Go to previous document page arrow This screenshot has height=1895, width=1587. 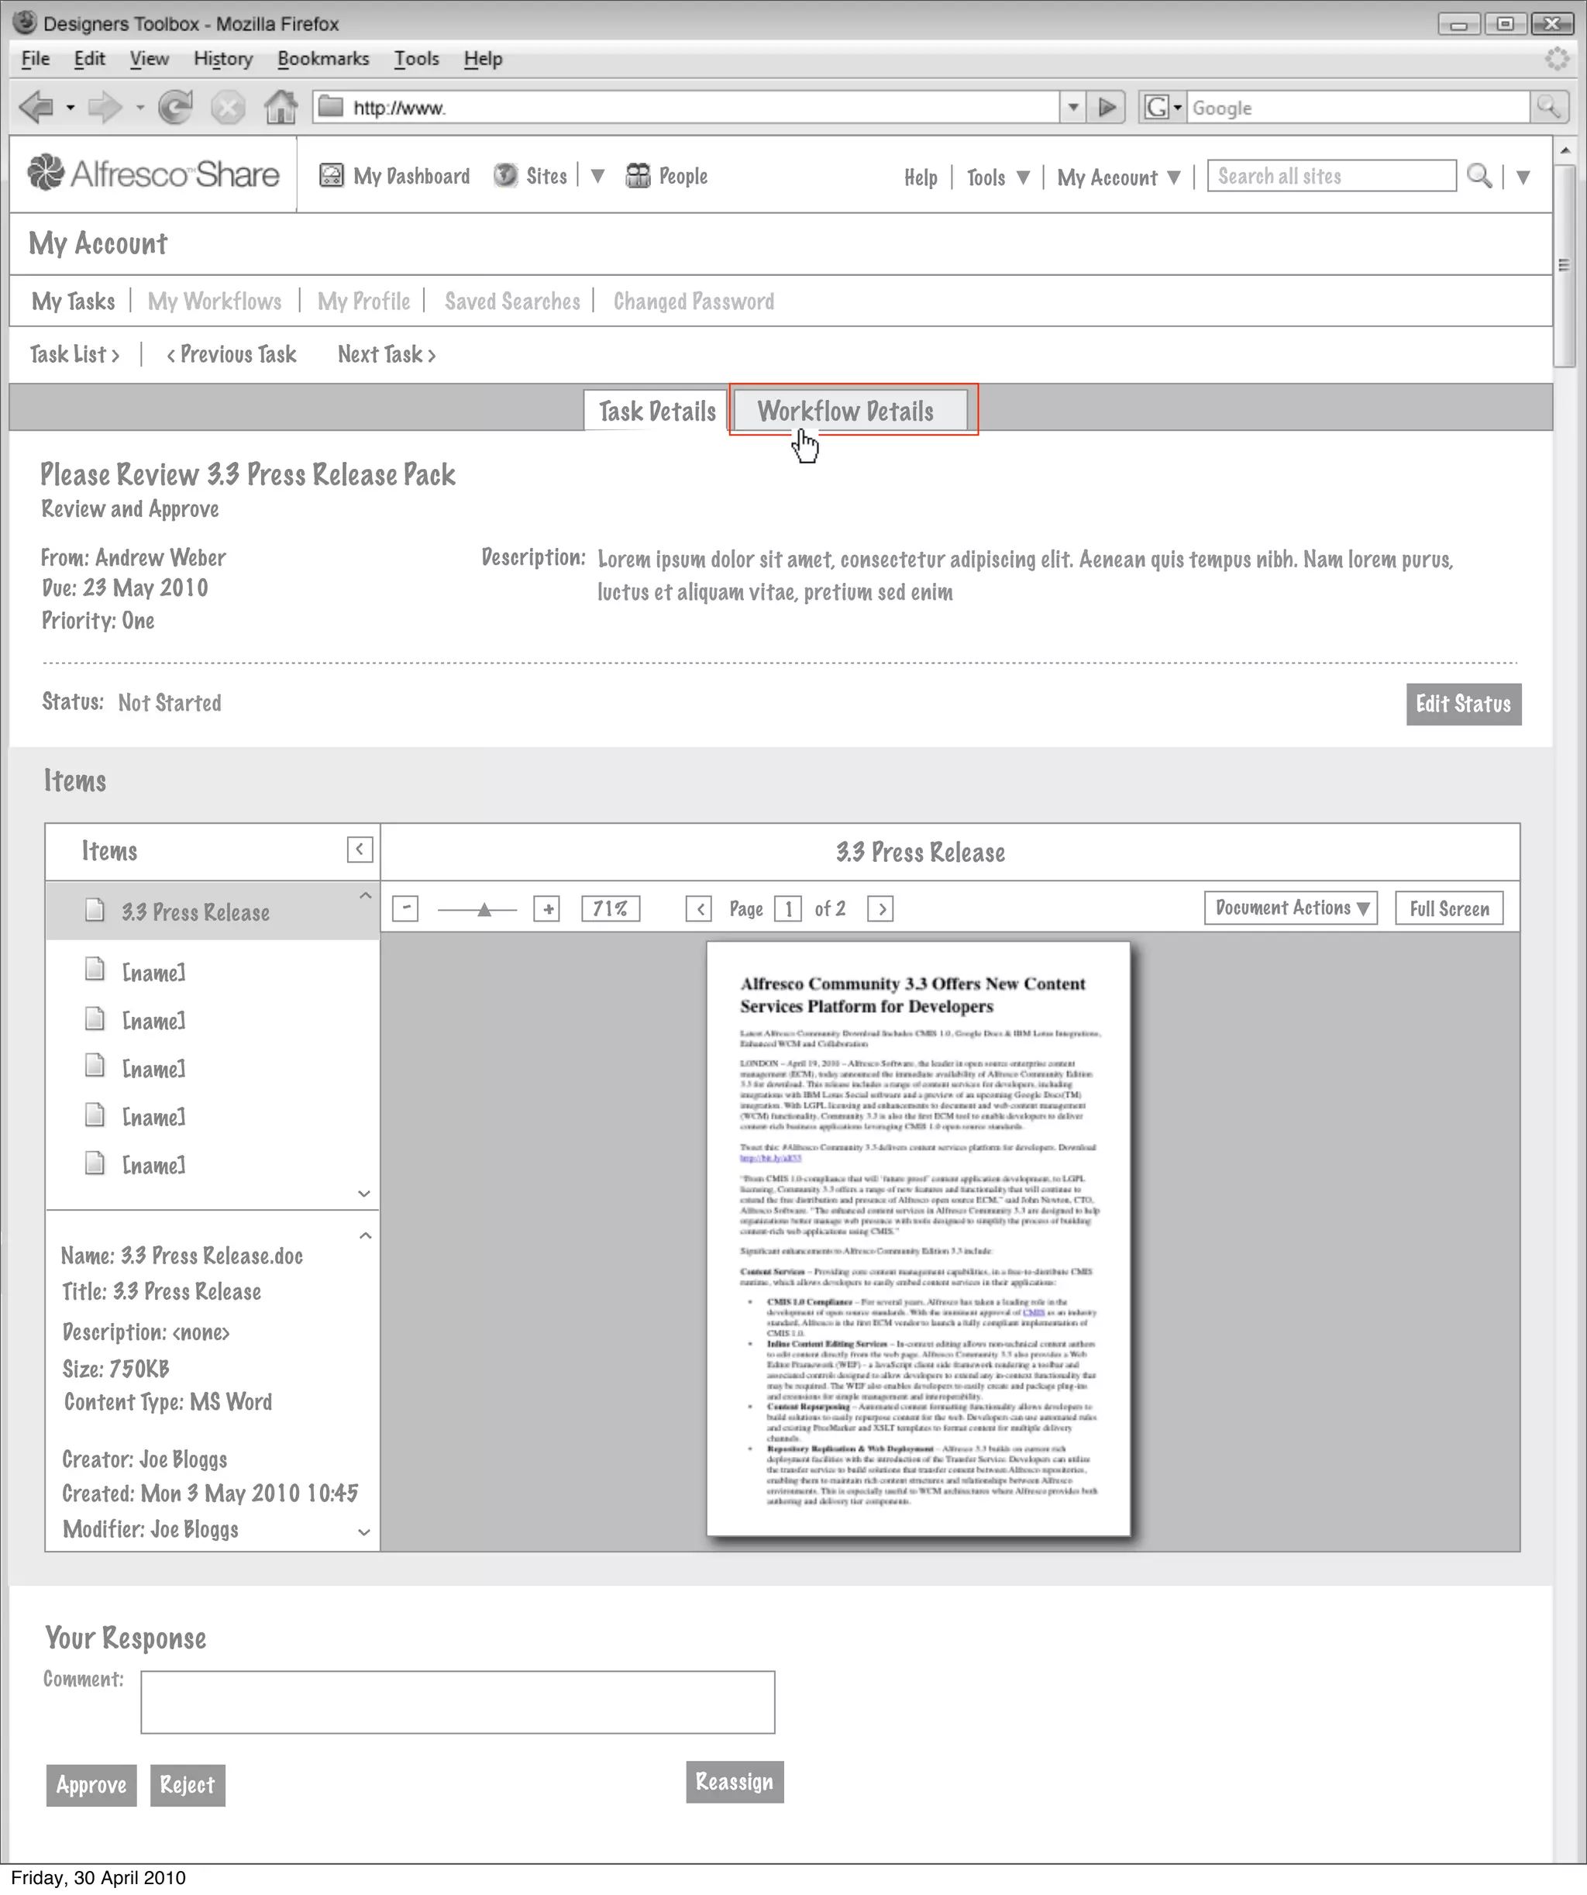click(698, 908)
